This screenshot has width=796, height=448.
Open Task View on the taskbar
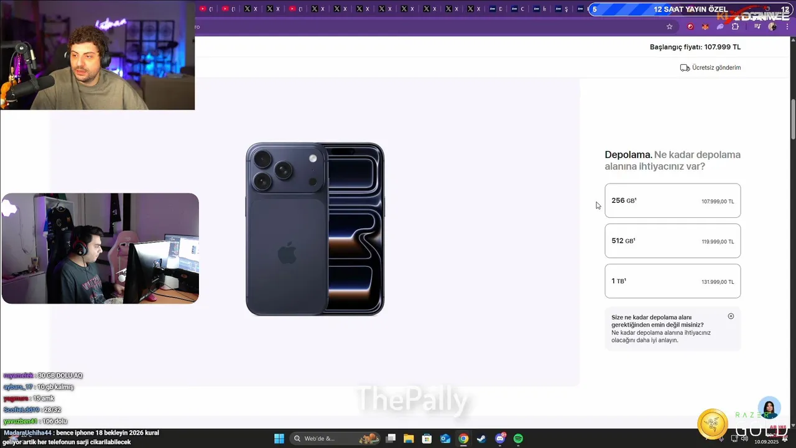click(x=391, y=439)
